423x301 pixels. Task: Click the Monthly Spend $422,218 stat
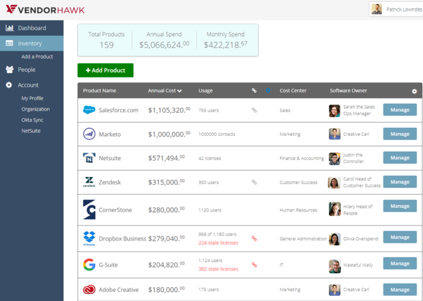(225, 40)
